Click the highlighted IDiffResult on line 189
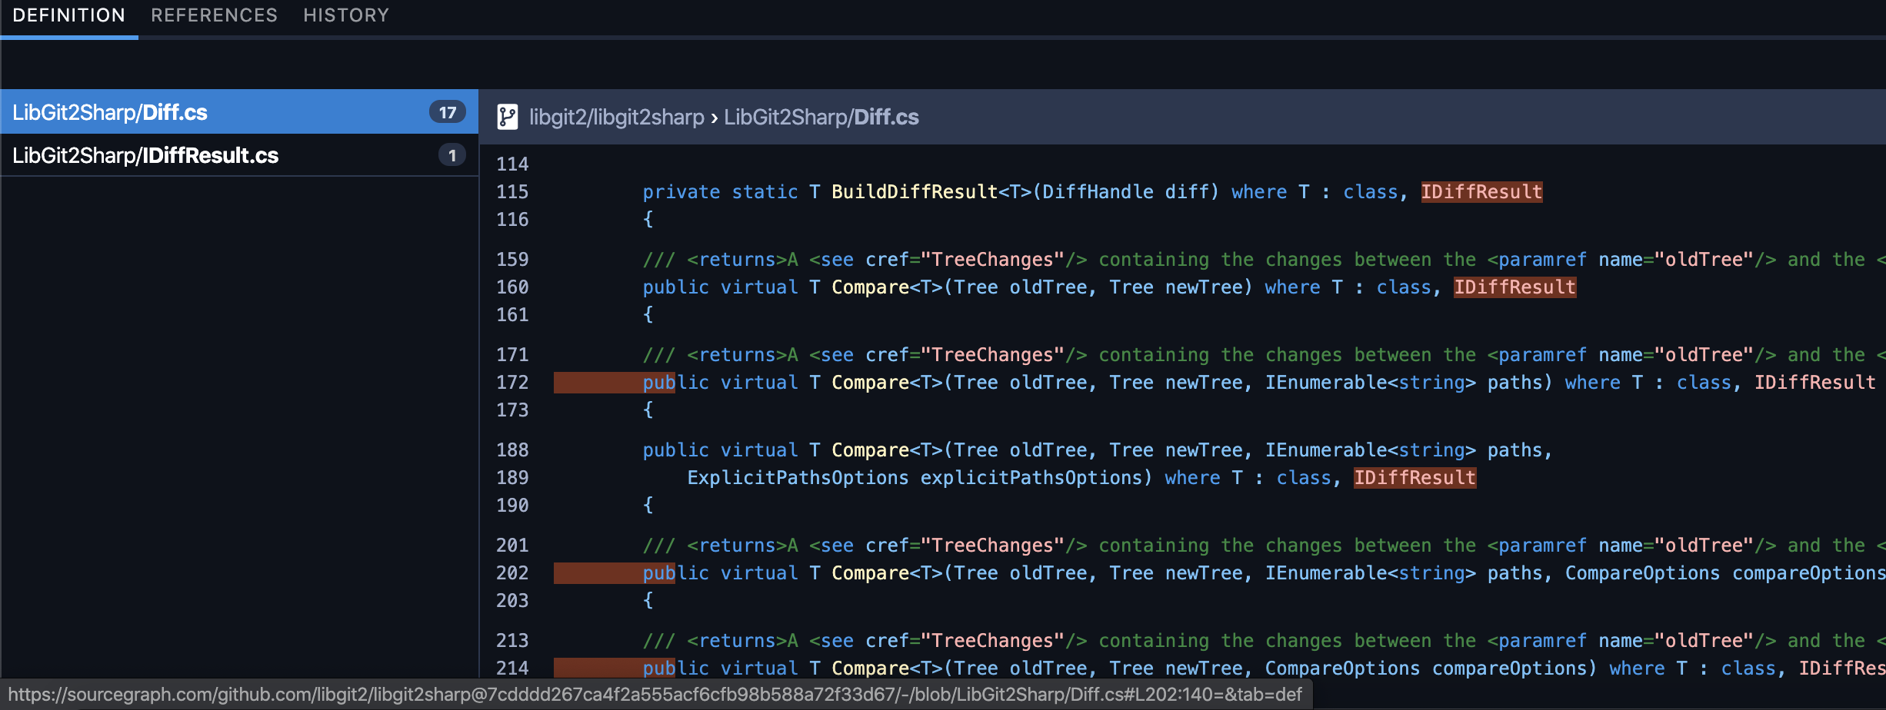This screenshot has height=710, width=1886. pos(1414,477)
